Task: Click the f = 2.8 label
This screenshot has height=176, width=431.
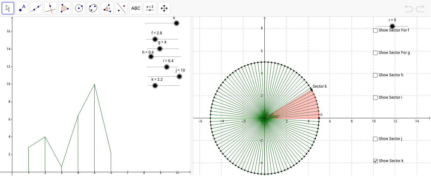Action: pos(157,33)
